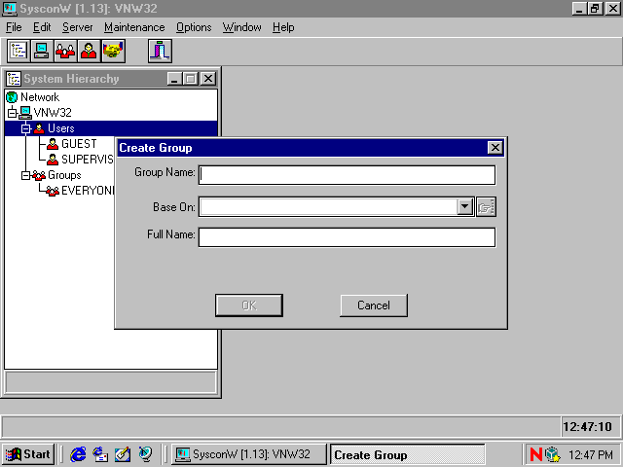This screenshot has height=467, width=623.
Task: Select the GUEST user label
Action: coord(79,144)
